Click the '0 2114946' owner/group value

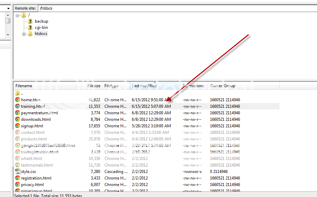219,171
